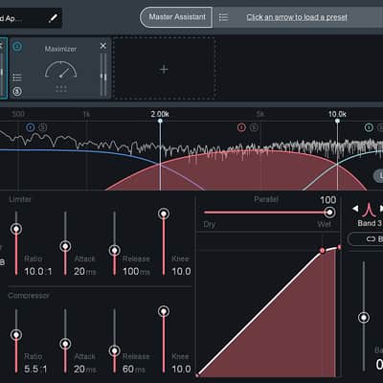Edit the Compressor Attack value 20 ms

[x=84, y=369]
